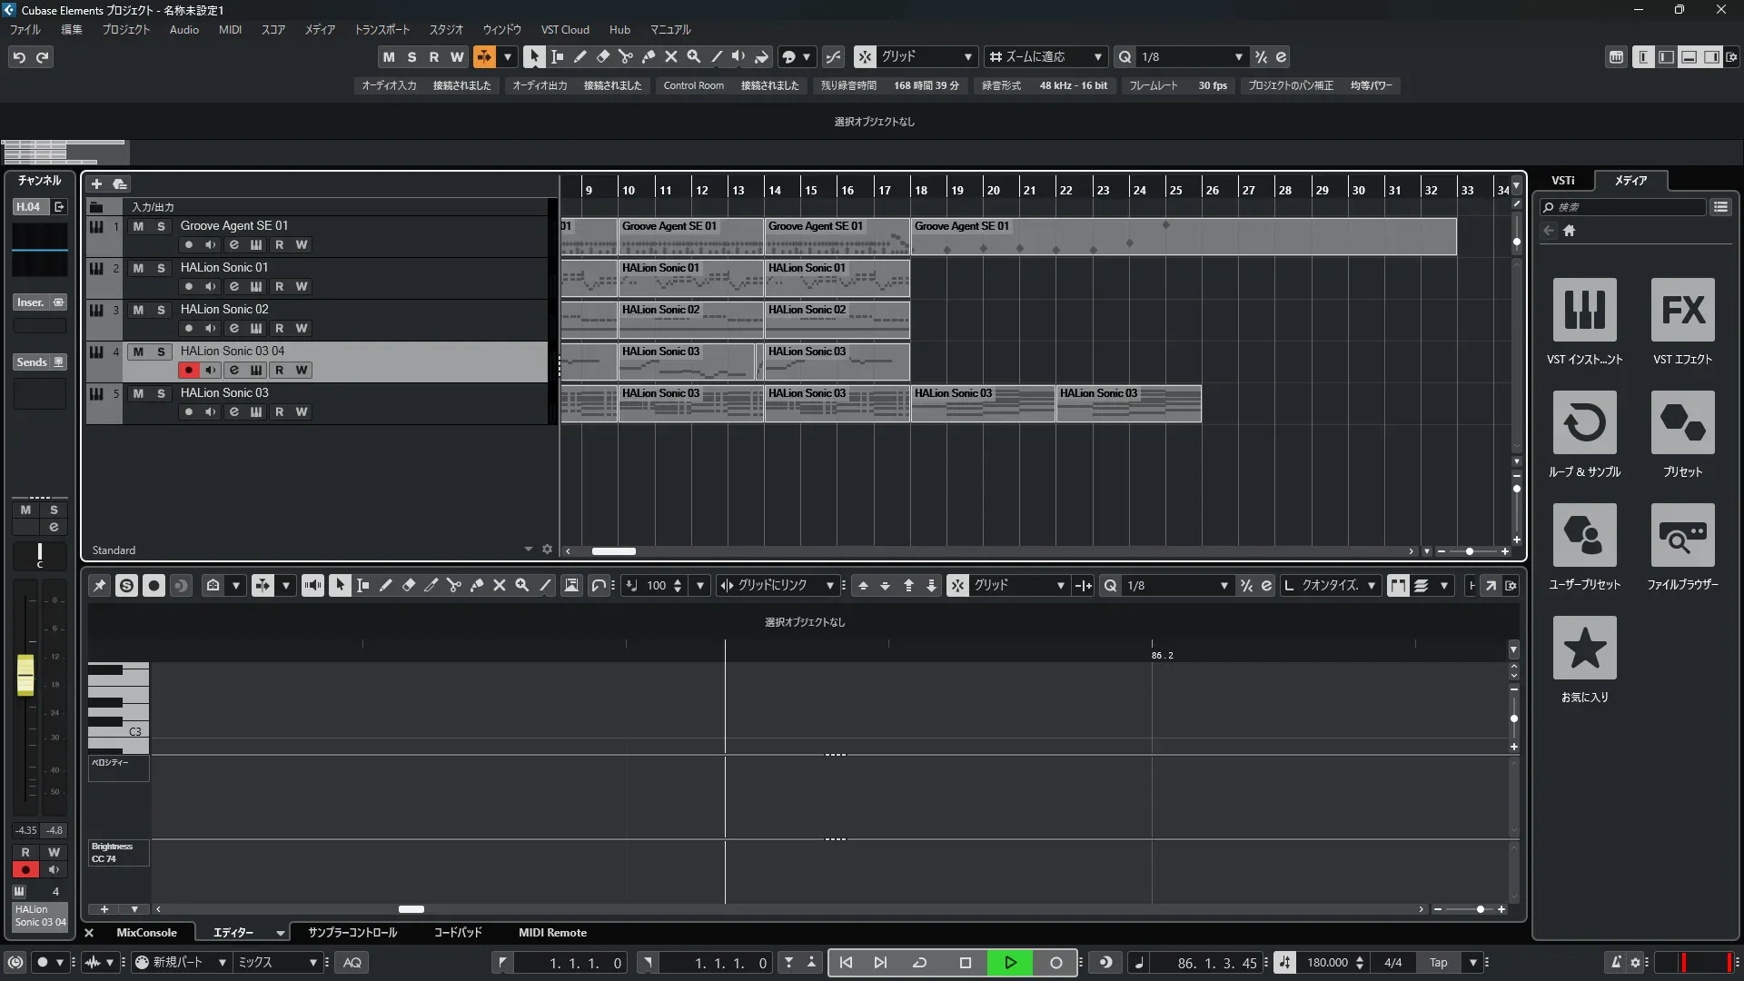
Task: Open the Favorites star media tile
Action: click(x=1584, y=649)
